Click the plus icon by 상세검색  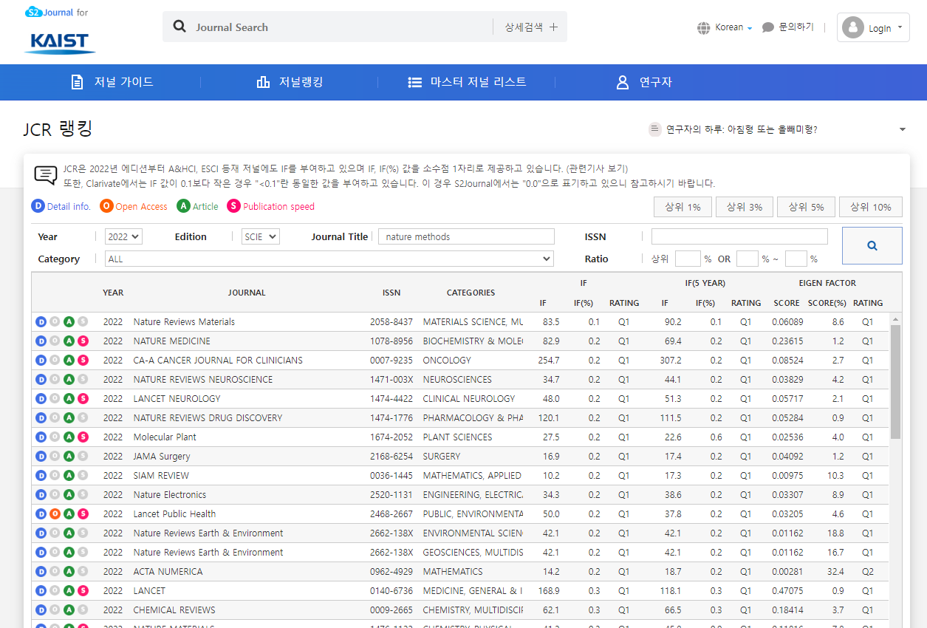coord(554,27)
